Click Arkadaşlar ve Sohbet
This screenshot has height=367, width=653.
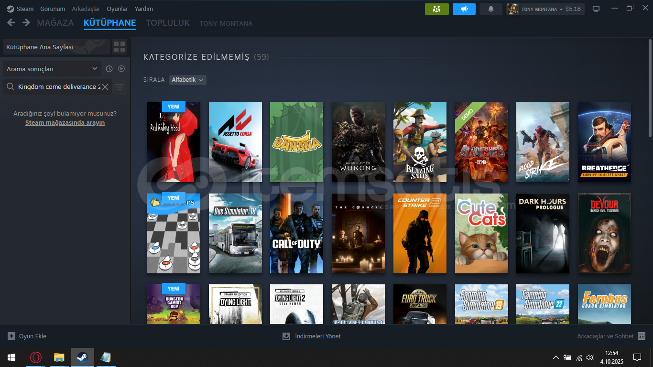click(x=605, y=336)
